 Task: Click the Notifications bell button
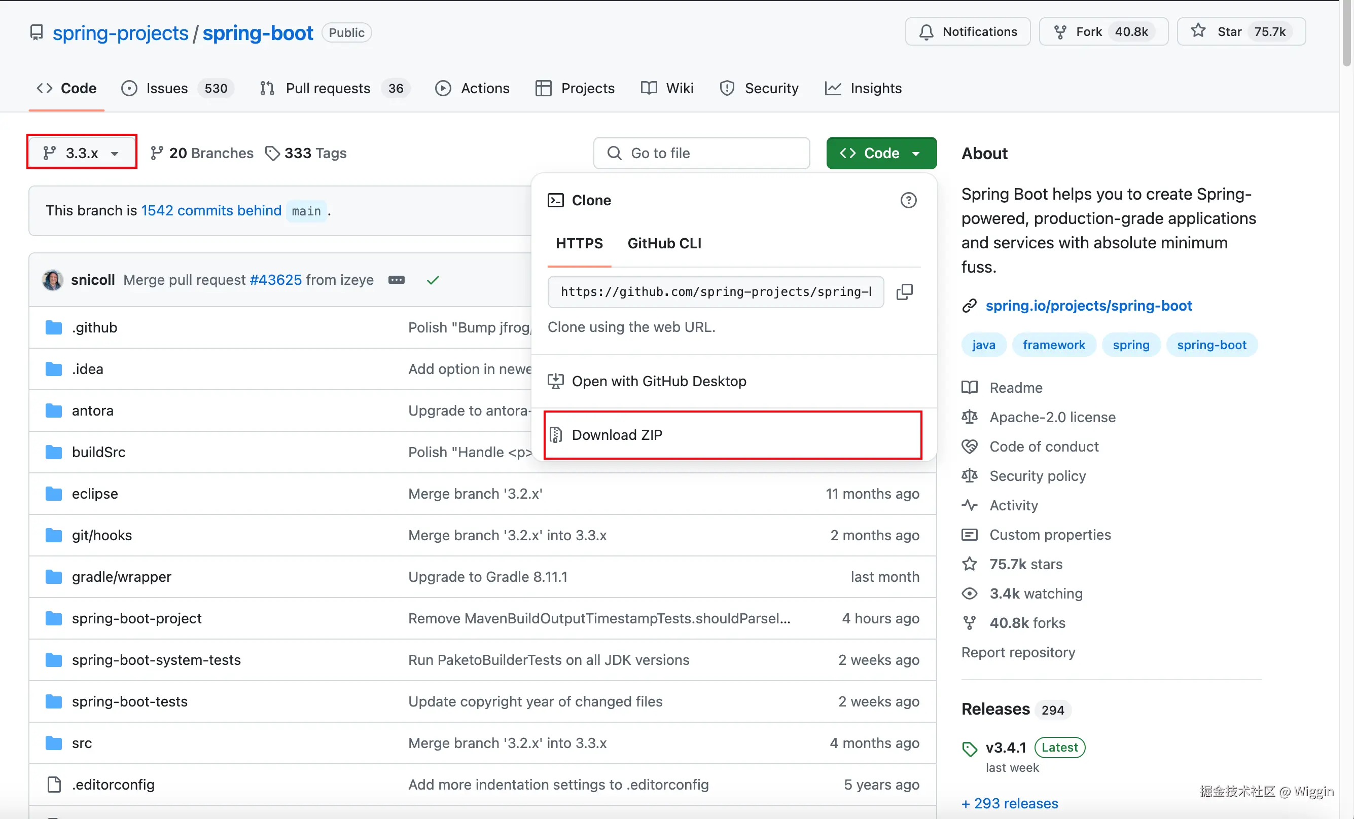coord(968,32)
